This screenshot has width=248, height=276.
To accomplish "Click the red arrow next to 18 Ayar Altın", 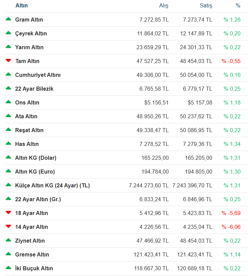I will [8, 213].
